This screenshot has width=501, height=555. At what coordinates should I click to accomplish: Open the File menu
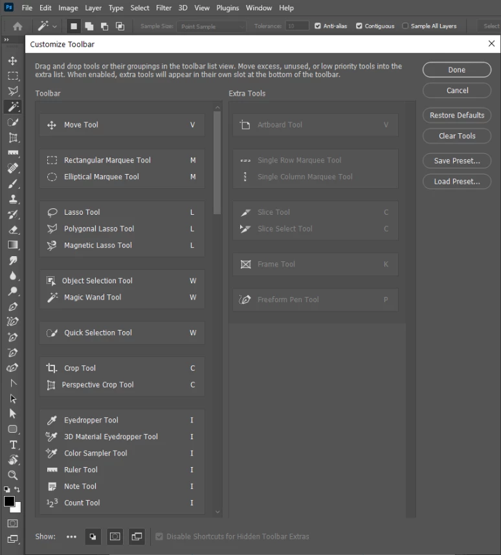[x=27, y=8]
